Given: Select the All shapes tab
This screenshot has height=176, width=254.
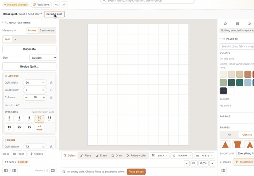Looking at the screenshot, I should pyautogui.click(x=229, y=135).
